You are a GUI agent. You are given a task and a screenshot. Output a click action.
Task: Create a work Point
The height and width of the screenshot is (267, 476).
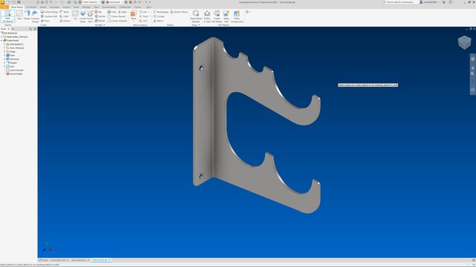[x=144, y=16]
